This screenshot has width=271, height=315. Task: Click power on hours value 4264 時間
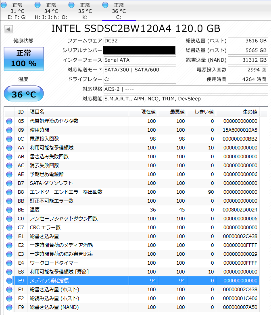coord(248,79)
